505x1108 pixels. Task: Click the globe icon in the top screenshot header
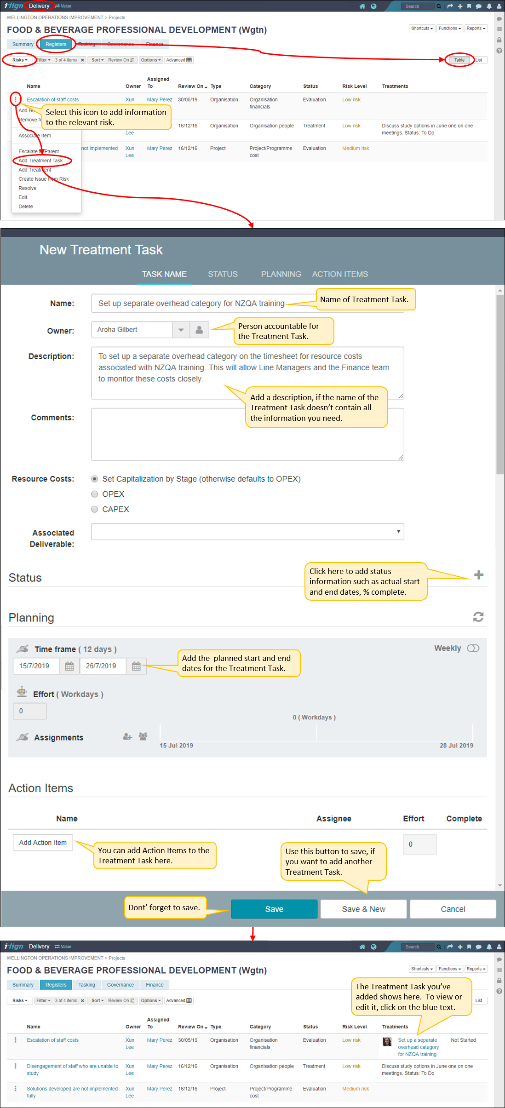[x=373, y=6]
